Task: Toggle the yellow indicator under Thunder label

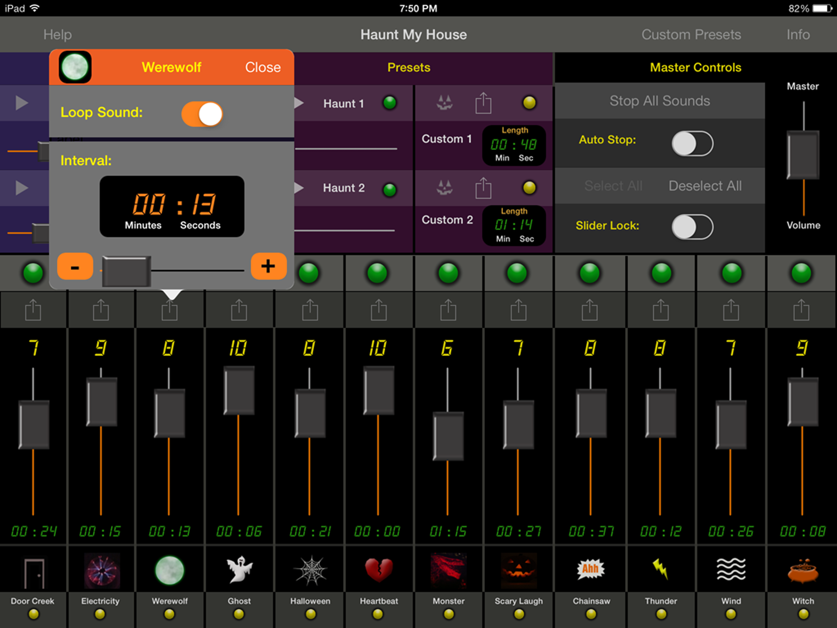Action: click(x=661, y=614)
